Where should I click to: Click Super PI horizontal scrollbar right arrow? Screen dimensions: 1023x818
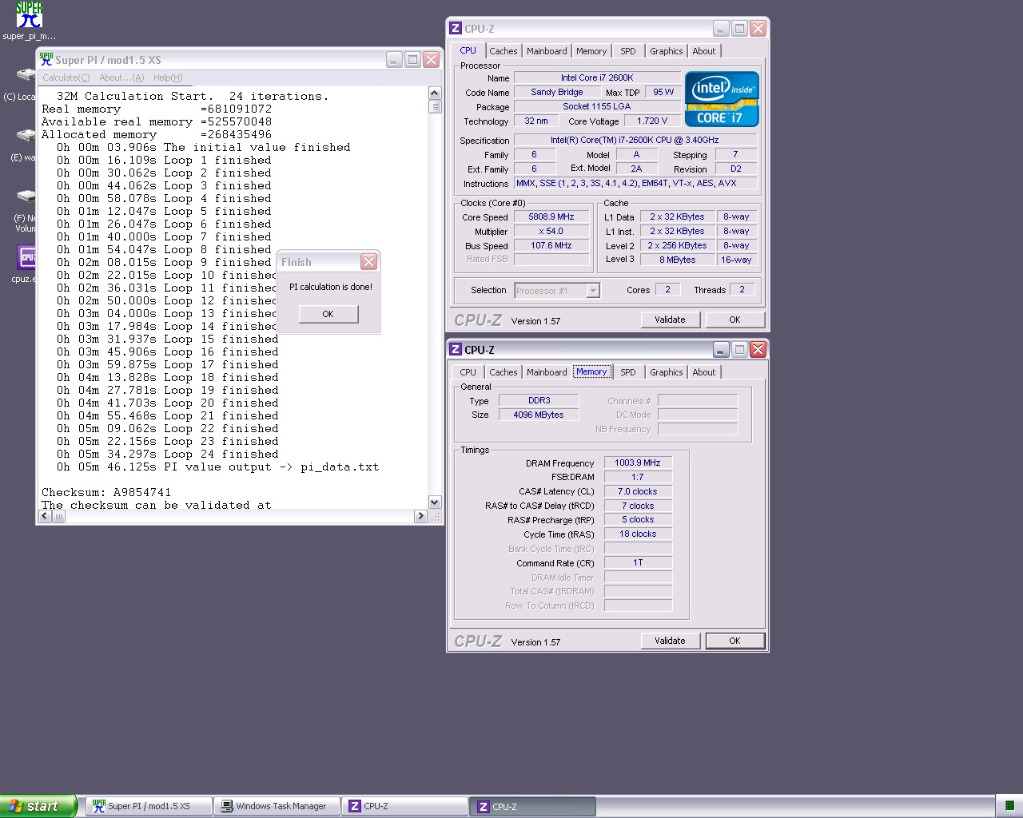click(420, 516)
